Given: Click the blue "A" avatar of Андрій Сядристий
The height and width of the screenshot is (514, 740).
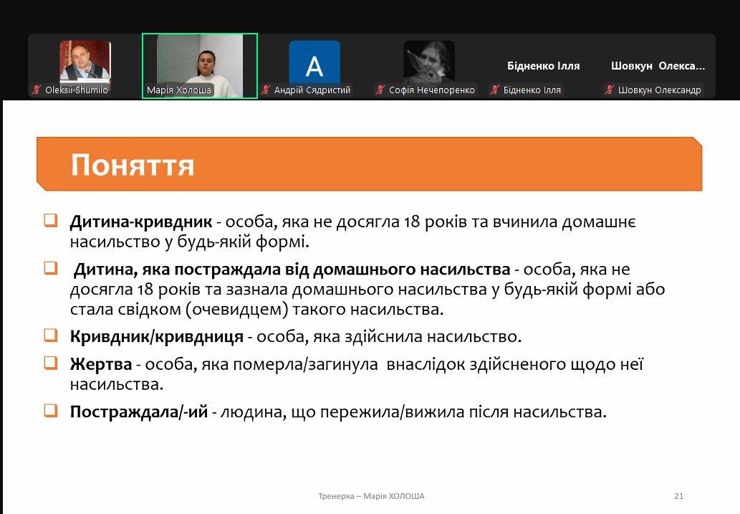Looking at the screenshot, I should pyautogui.click(x=314, y=63).
